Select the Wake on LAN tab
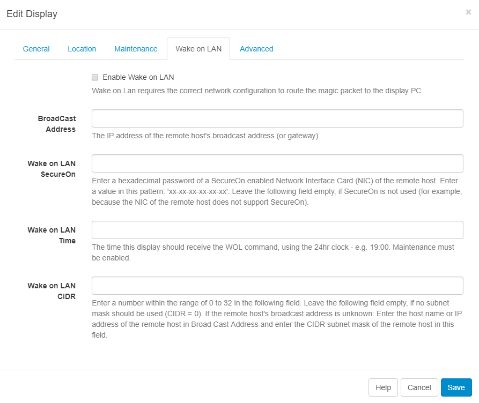This screenshot has height=403, width=479. [198, 49]
